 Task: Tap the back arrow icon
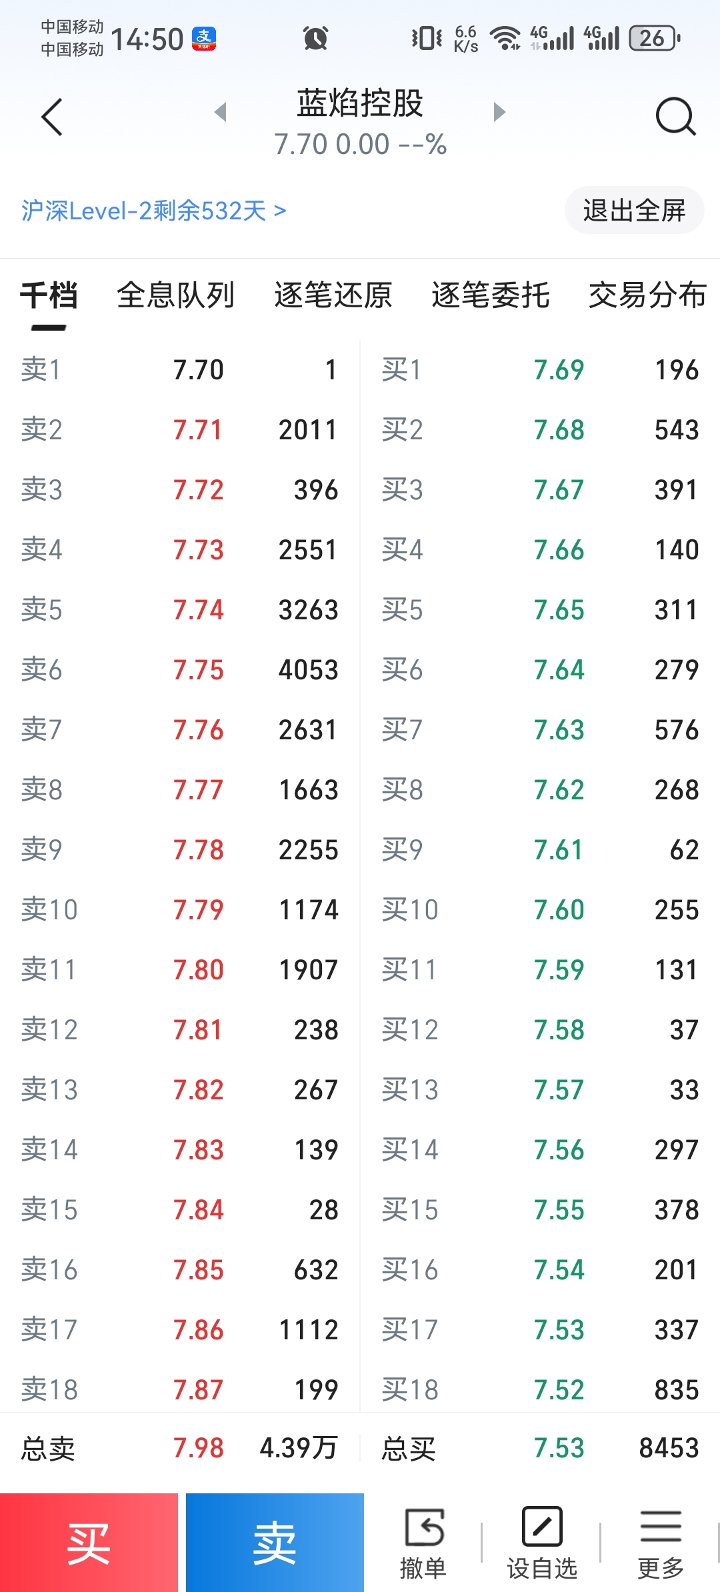(52, 117)
